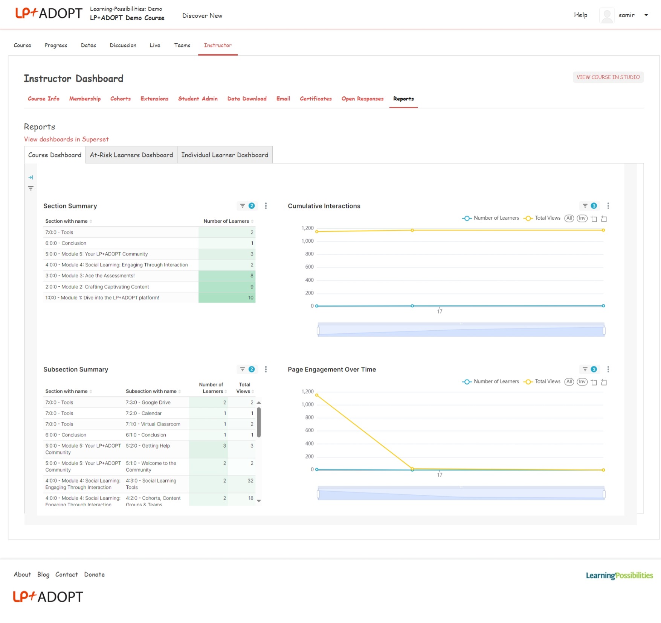This screenshot has width=661, height=623.
Task: Click Cumulative Interactions zoom slider right handle
Action: pos(604,331)
